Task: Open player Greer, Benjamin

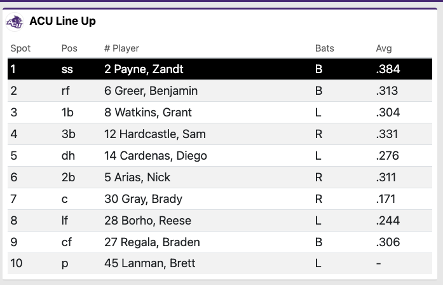Action: [151, 91]
